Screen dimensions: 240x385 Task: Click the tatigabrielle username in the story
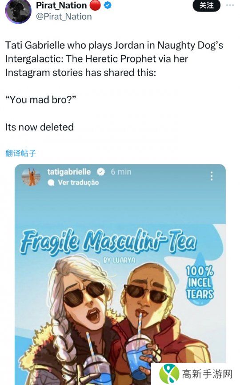(69, 172)
